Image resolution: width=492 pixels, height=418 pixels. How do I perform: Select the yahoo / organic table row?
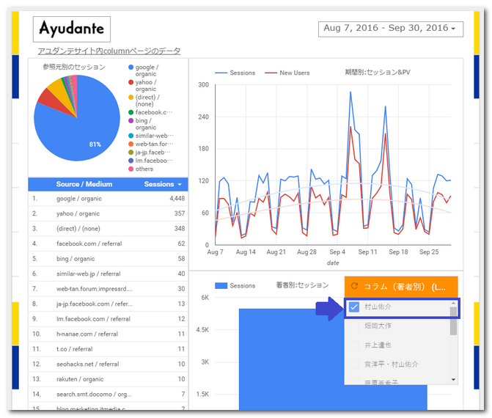(x=109, y=213)
